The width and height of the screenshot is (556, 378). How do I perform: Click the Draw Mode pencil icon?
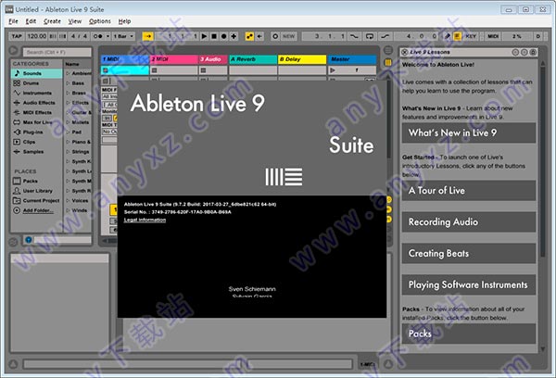[448, 36]
